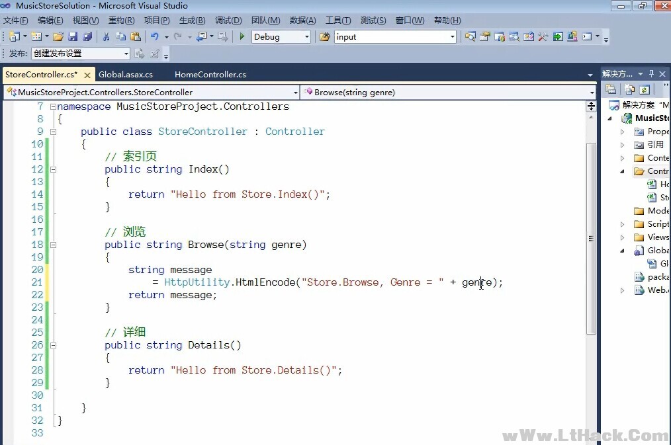Open a new project via the New Project icon

coord(15,36)
